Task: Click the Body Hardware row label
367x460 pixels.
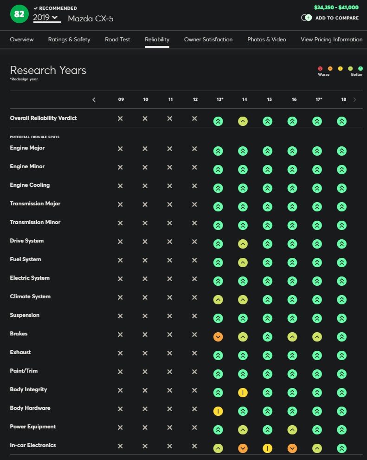Action: point(30,408)
